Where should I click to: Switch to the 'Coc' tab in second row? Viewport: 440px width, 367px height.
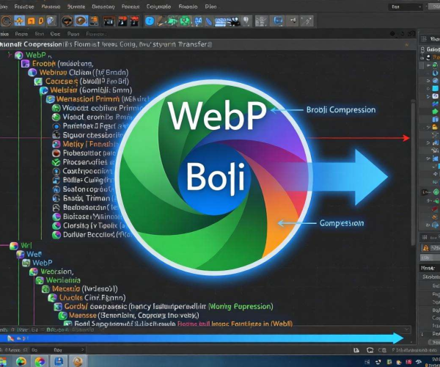tap(55, 34)
